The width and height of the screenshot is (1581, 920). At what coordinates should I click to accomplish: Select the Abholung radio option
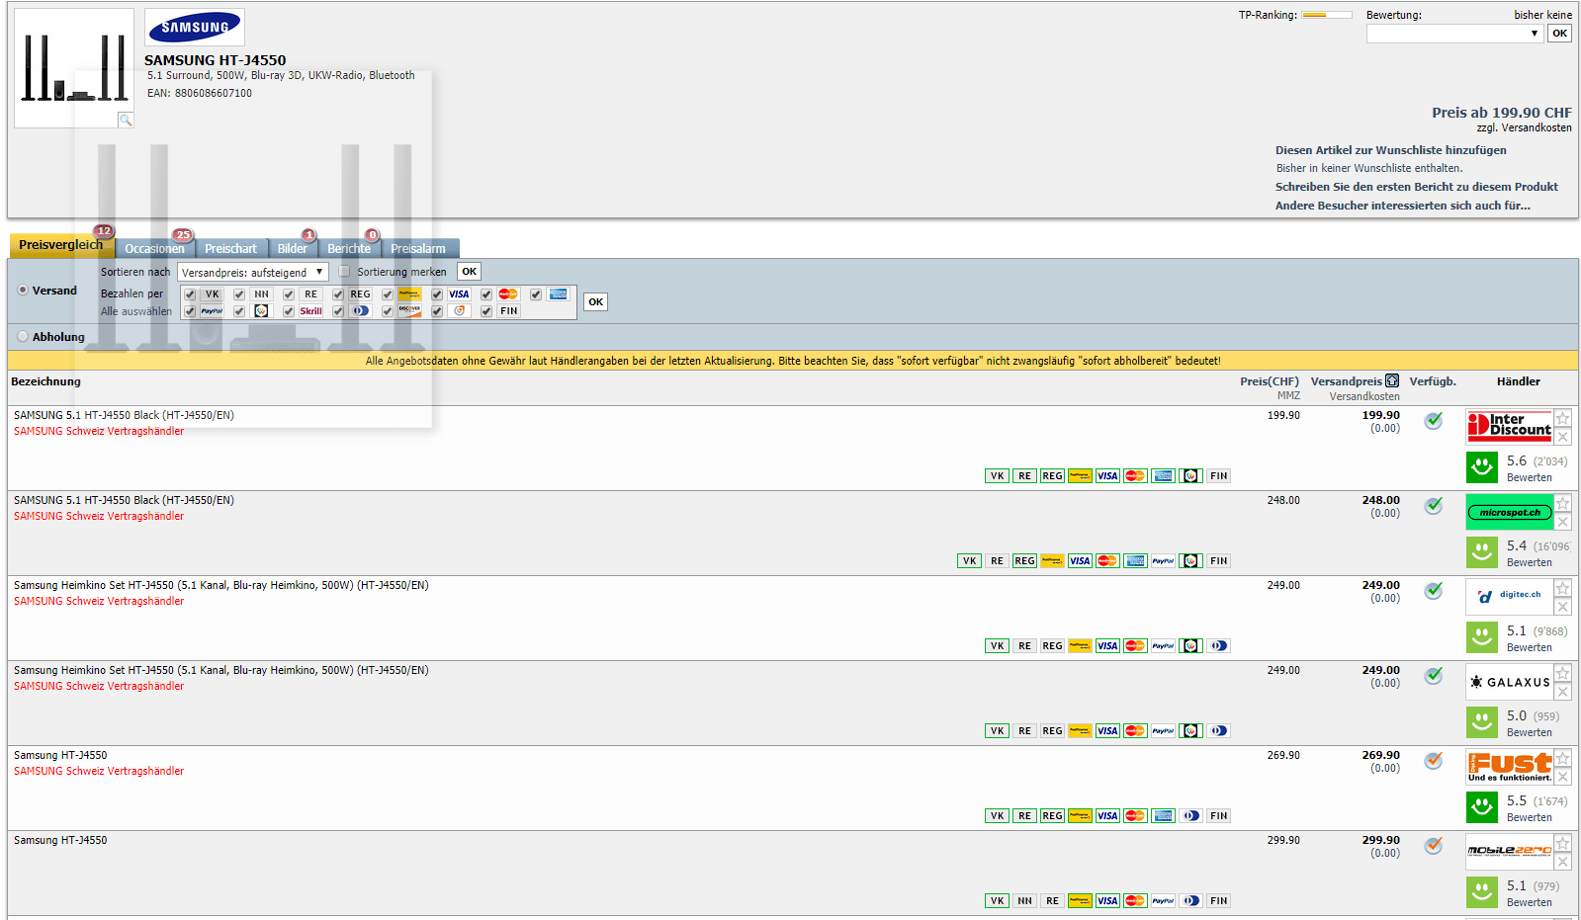23,337
